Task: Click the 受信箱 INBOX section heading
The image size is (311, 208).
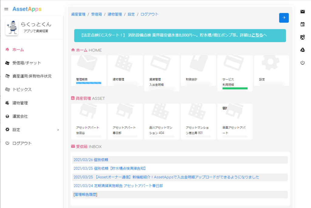Action: (86, 147)
